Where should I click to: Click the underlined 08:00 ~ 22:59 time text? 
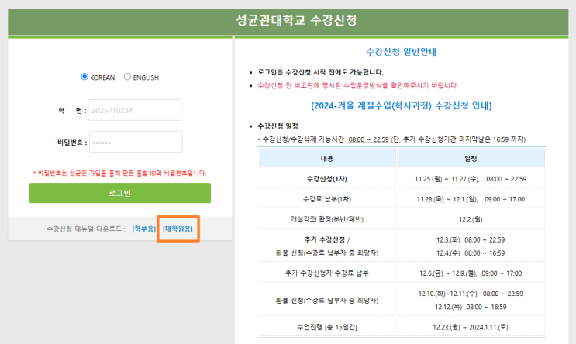368,139
